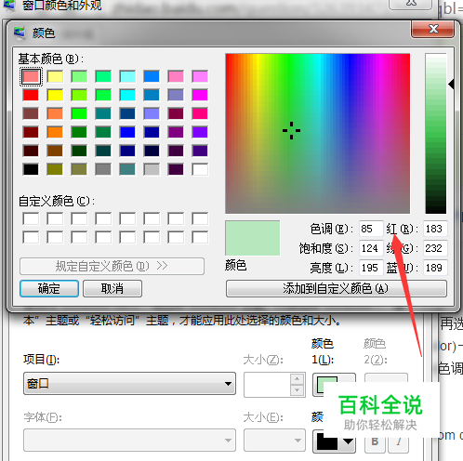Click the 颜色 dialog title icon
The height and width of the screenshot is (461, 463).
20,33
